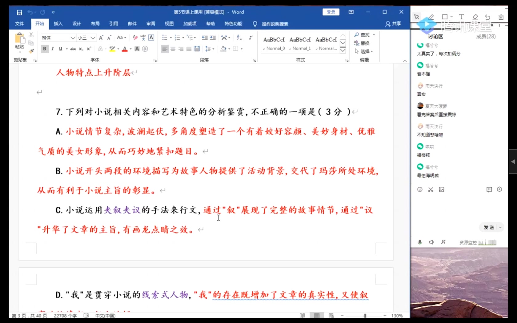Select center alignment option
Image resolution: width=517 pixels, height=323 pixels.
[173, 49]
